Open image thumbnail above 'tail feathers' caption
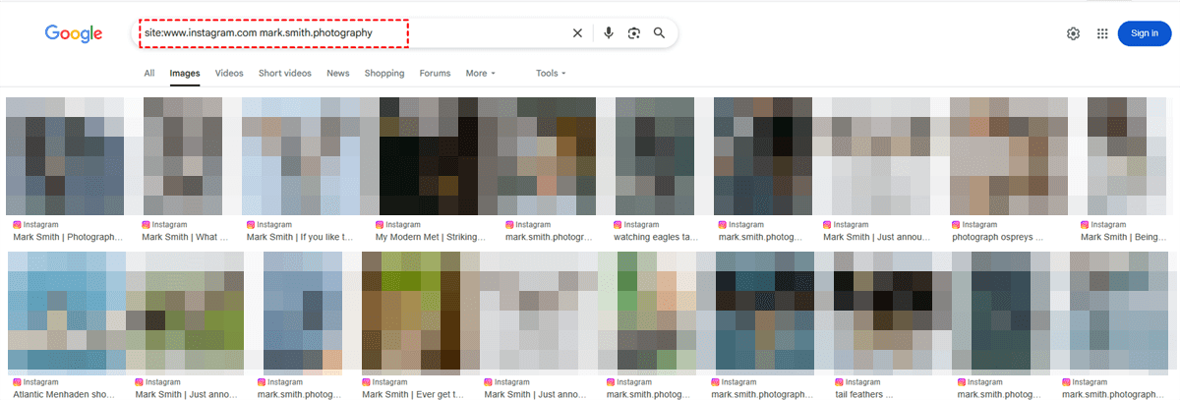The image size is (1180, 400). pos(888,313)
